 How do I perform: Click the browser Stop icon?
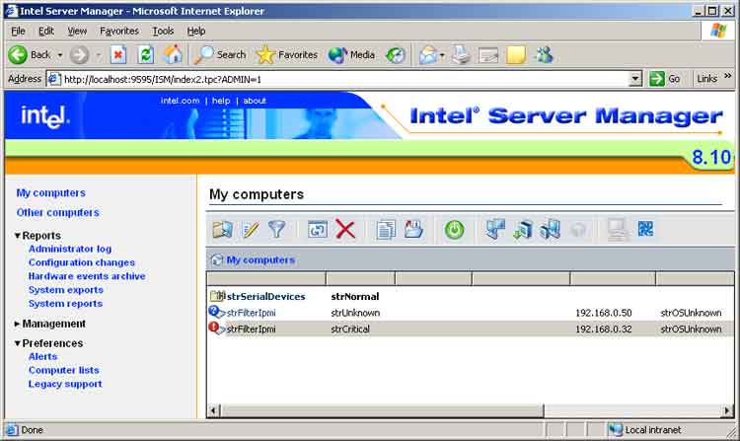click(118, 55)
